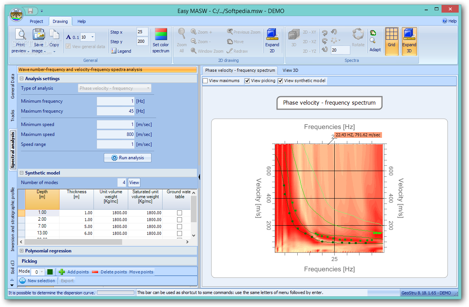Click the Easy MASW application logo
The width and height of the screenshot is (469, 307).
tap(16, 15)
